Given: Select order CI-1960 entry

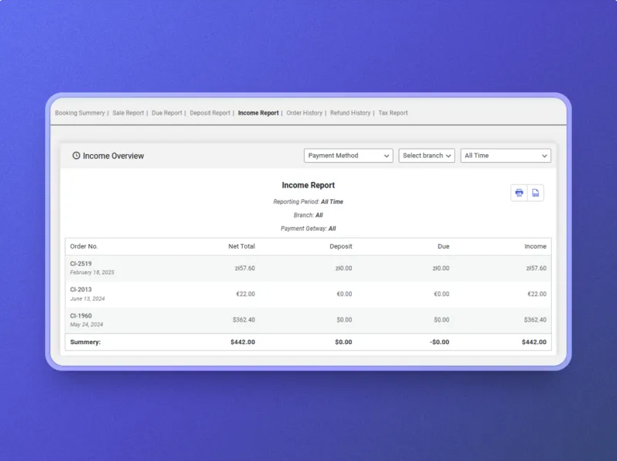Looking at the screenshot, I should (81, 316).
